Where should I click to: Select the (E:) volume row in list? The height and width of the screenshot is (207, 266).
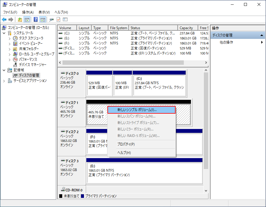133,38
